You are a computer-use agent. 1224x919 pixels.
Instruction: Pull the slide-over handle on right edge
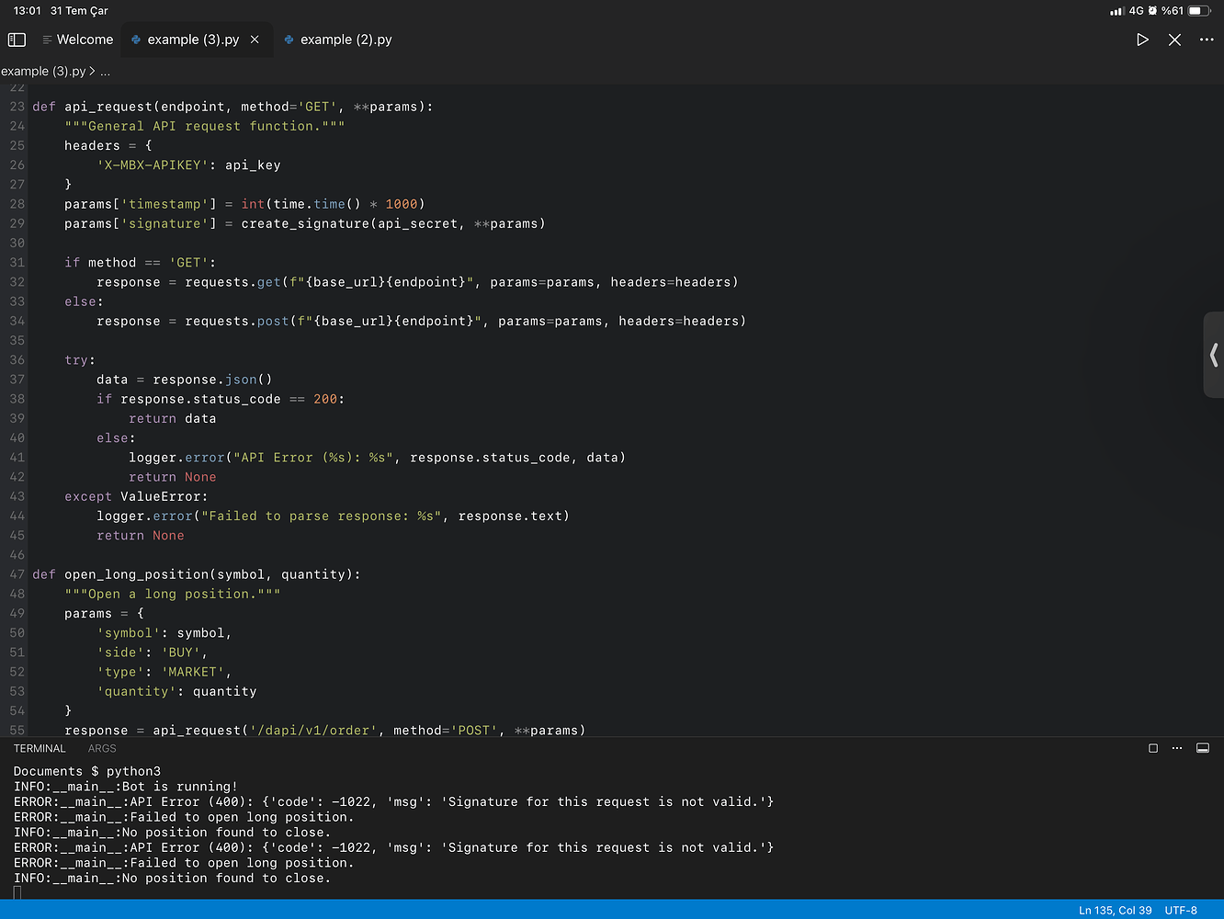pyautogui.click(x=1214, y=355)
